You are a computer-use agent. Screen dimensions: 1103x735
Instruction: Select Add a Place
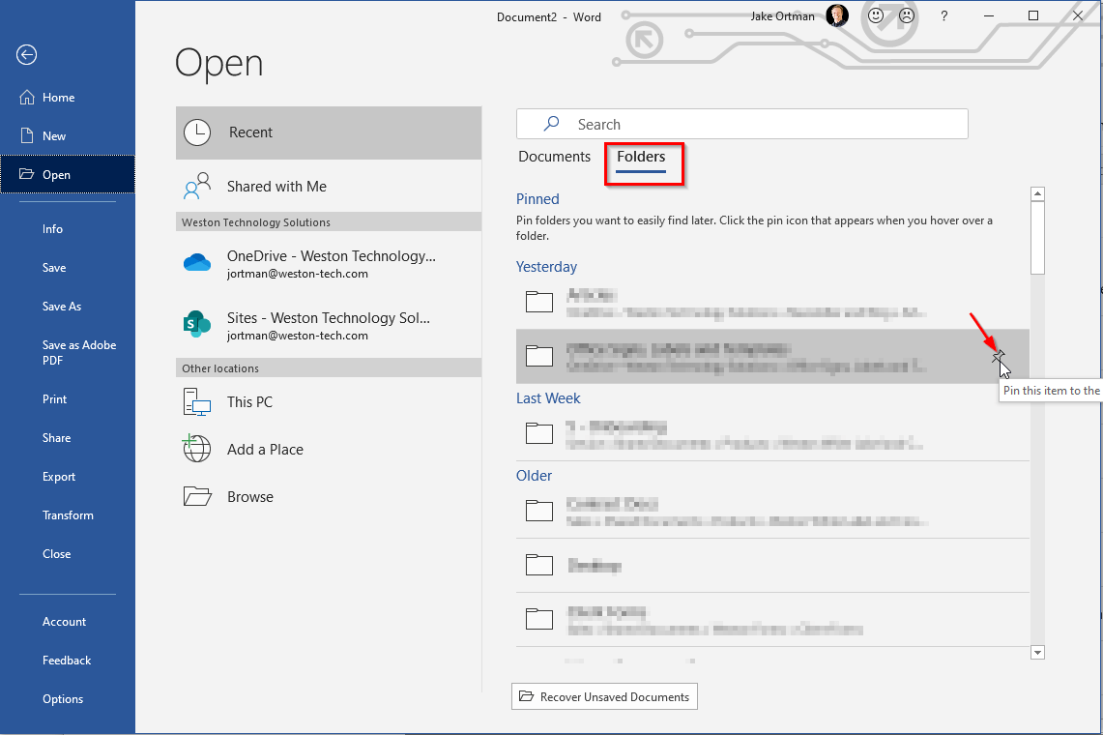click(329, 449)
